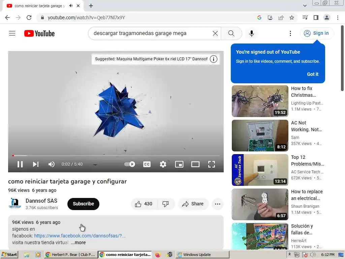The width and height of the screenshot is (345, 259).
Task: Switch to theater mode
Action: [x=195, y=164]
